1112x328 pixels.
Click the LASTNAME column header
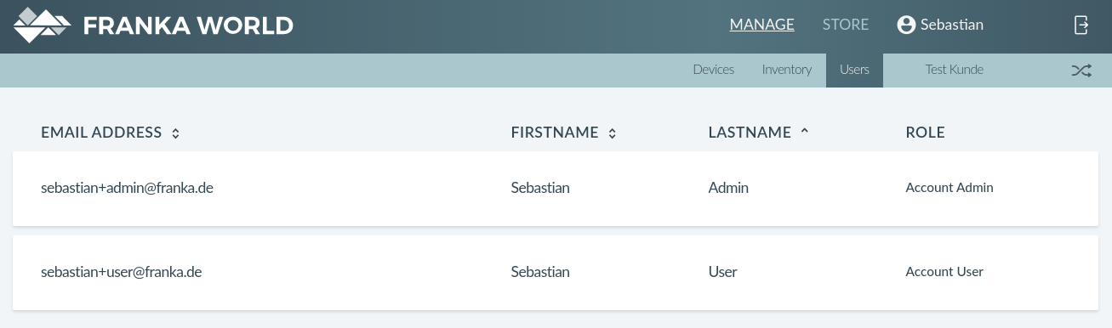click(x=750, y=133)
